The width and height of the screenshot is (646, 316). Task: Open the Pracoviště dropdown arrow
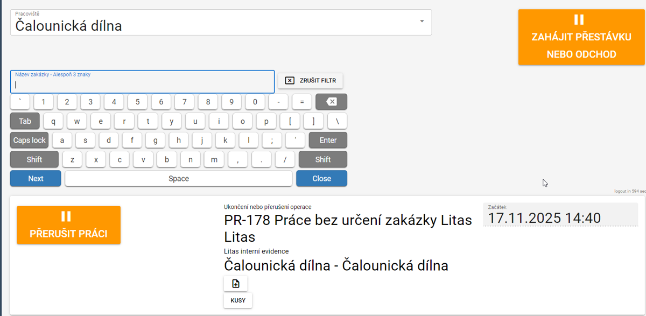(422, 22)
